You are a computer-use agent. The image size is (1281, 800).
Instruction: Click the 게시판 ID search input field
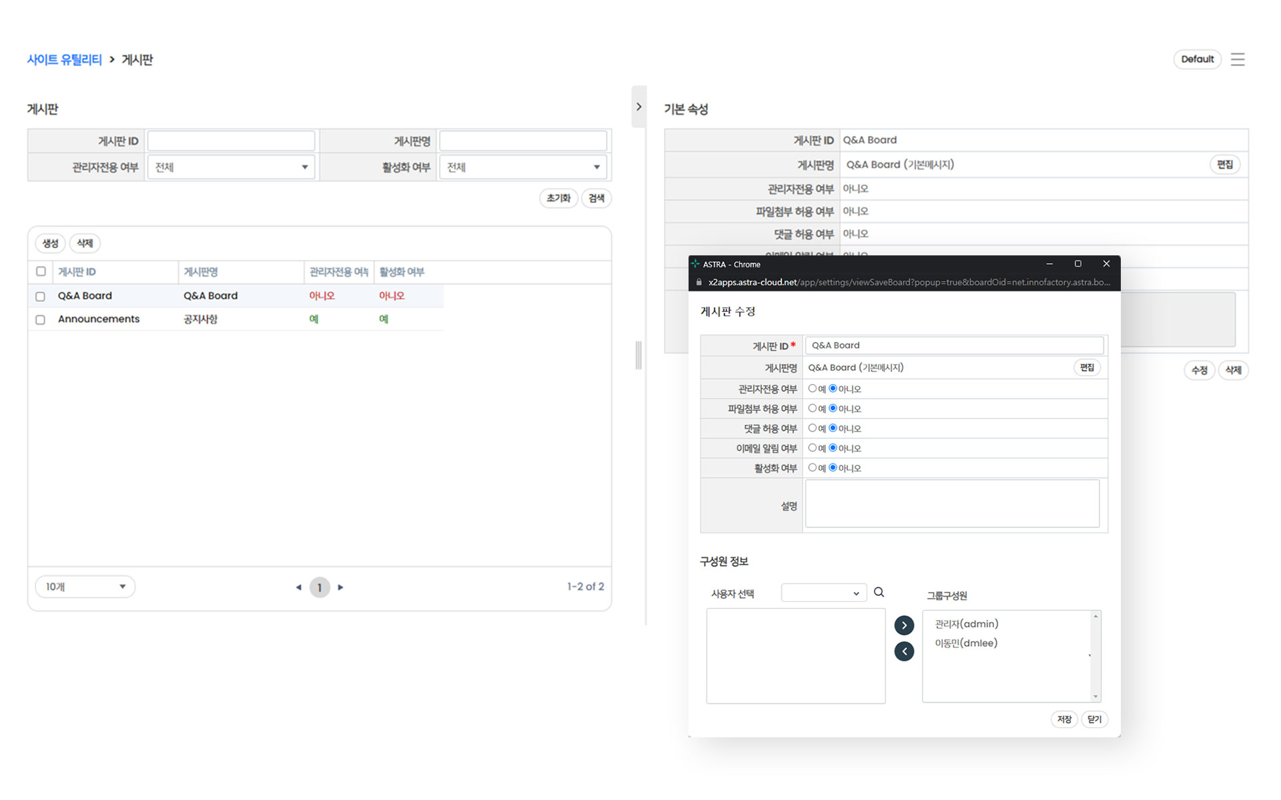pos(231,141)
